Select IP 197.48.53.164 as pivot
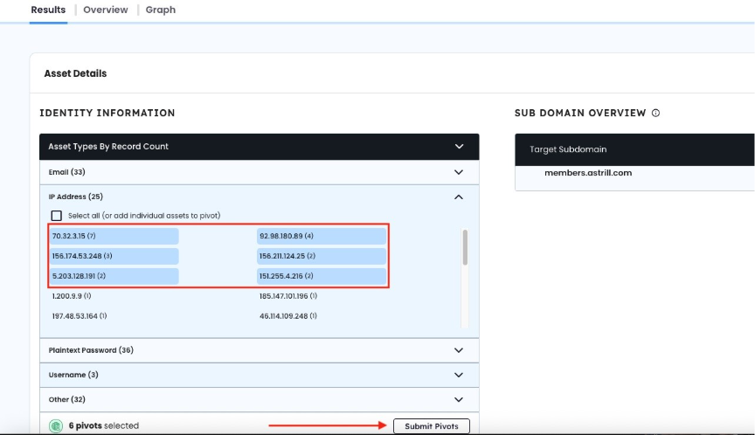Screen dimensions: 755x435 tap(80, 316)
